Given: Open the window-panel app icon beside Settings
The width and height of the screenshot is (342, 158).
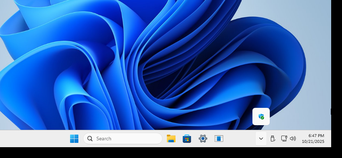Looking at the screenshot, I should tap(219, 139).
